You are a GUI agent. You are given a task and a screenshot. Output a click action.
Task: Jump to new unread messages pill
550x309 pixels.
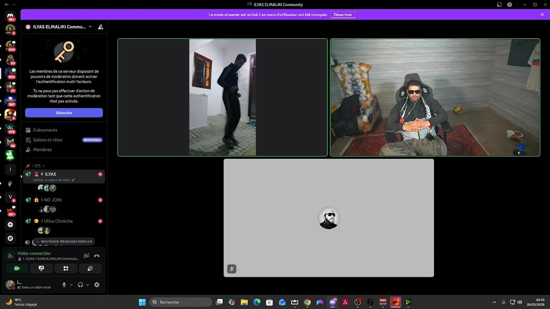tap(64, 242)
